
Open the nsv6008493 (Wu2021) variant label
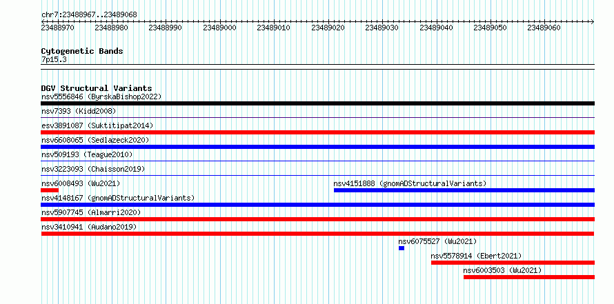(x=81, y=183)
